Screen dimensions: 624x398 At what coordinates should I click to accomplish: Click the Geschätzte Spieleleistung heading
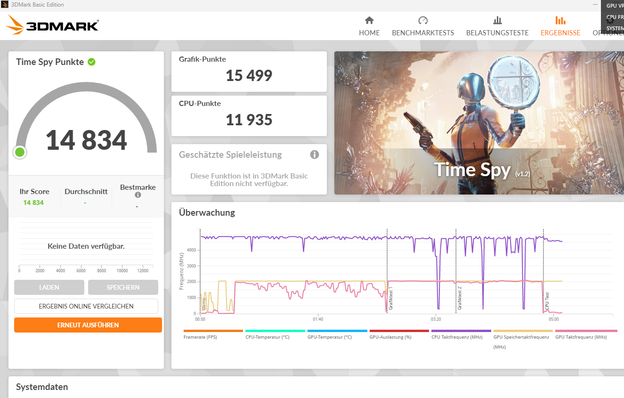pos(230,154)
